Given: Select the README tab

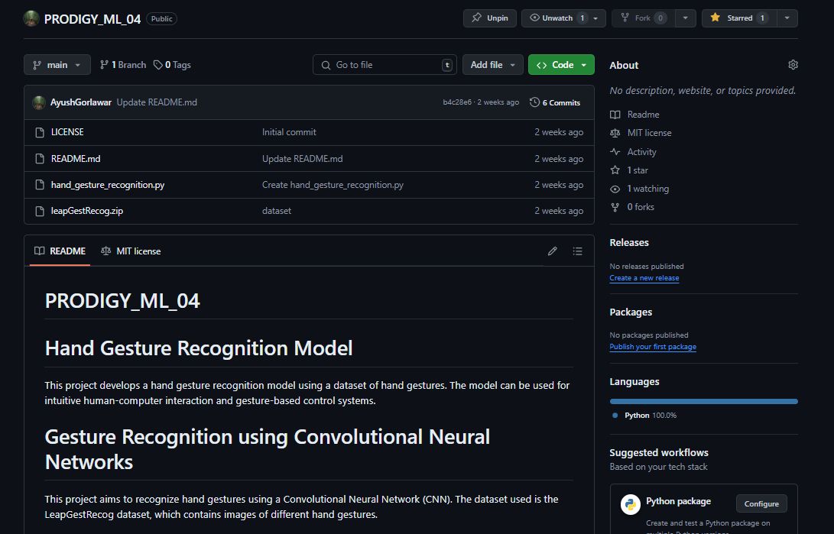Looking at the screenshot, I should 60,251.
